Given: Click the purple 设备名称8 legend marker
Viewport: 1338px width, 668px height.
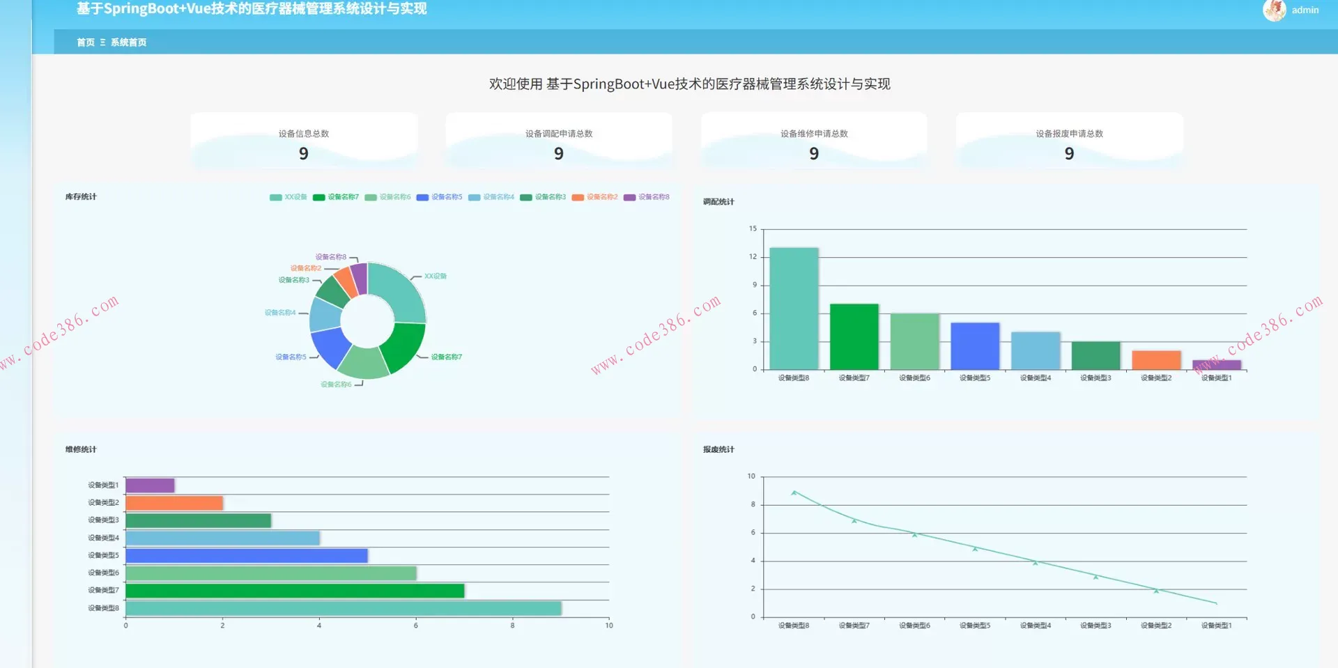Looking at the screenshot, I should click(x=630, y=197).
